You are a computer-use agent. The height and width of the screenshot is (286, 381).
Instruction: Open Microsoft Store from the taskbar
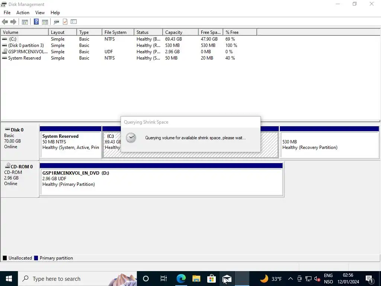[211, 279]
